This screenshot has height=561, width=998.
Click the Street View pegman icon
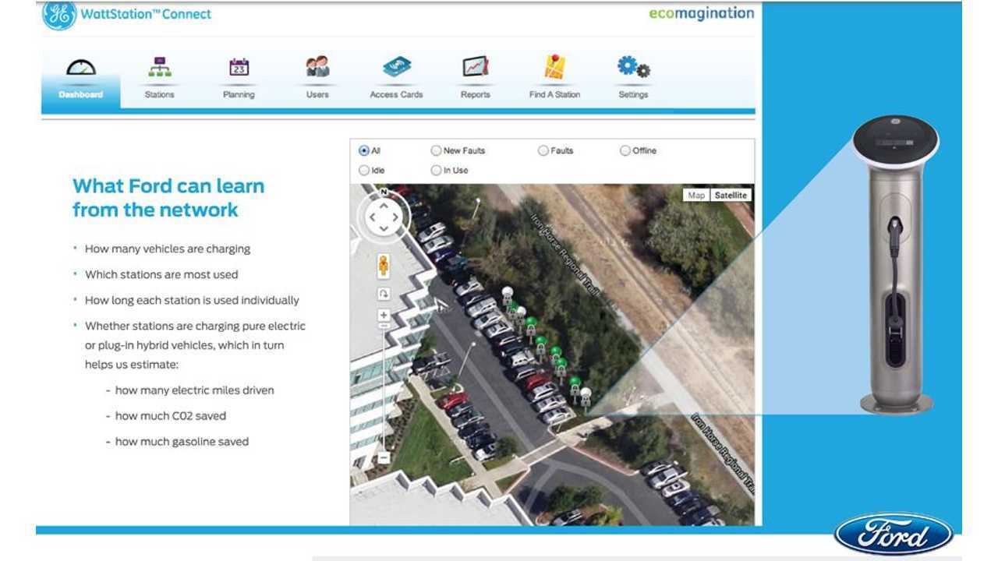pos(384,266)
